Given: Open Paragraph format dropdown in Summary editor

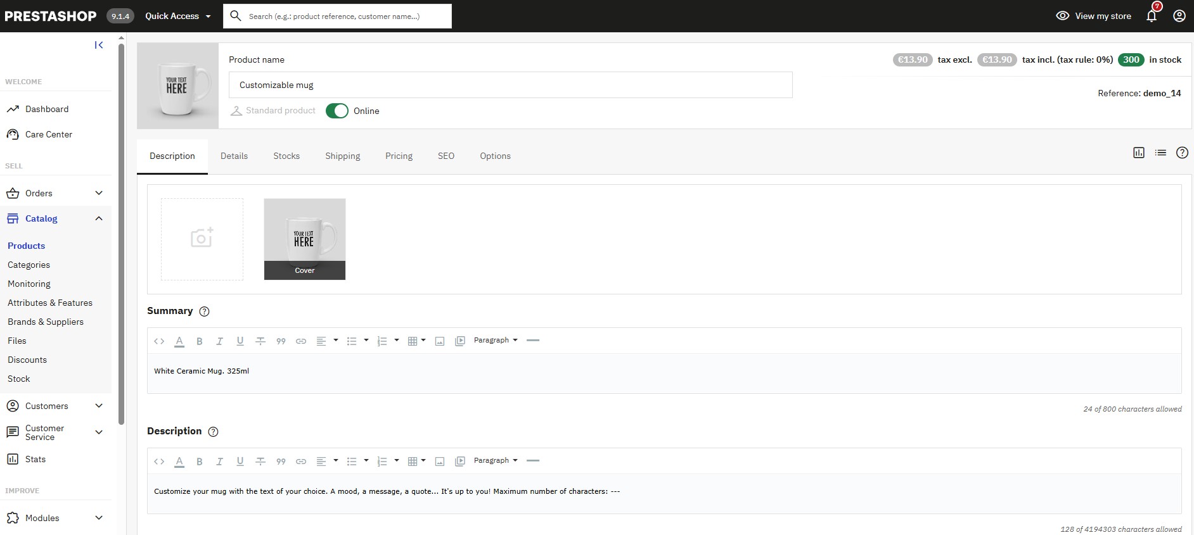Looking at the screenshot, I should pos(496,341).
